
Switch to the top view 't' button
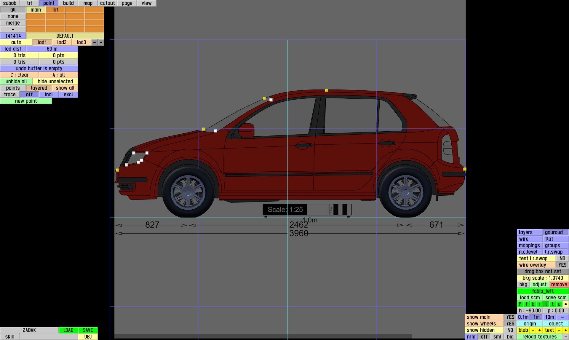click(x=553, y=304)
